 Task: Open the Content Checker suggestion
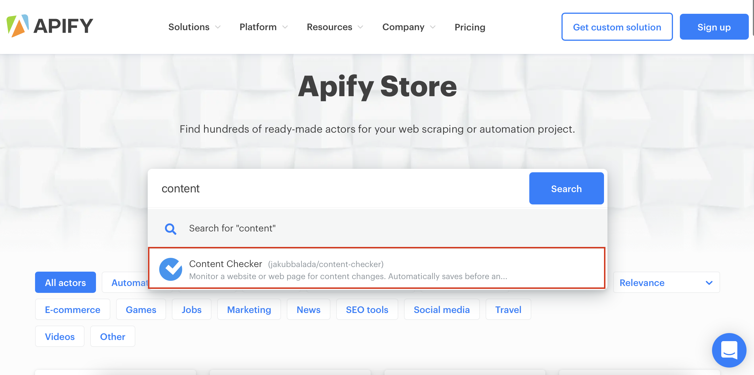pos(377,268)
